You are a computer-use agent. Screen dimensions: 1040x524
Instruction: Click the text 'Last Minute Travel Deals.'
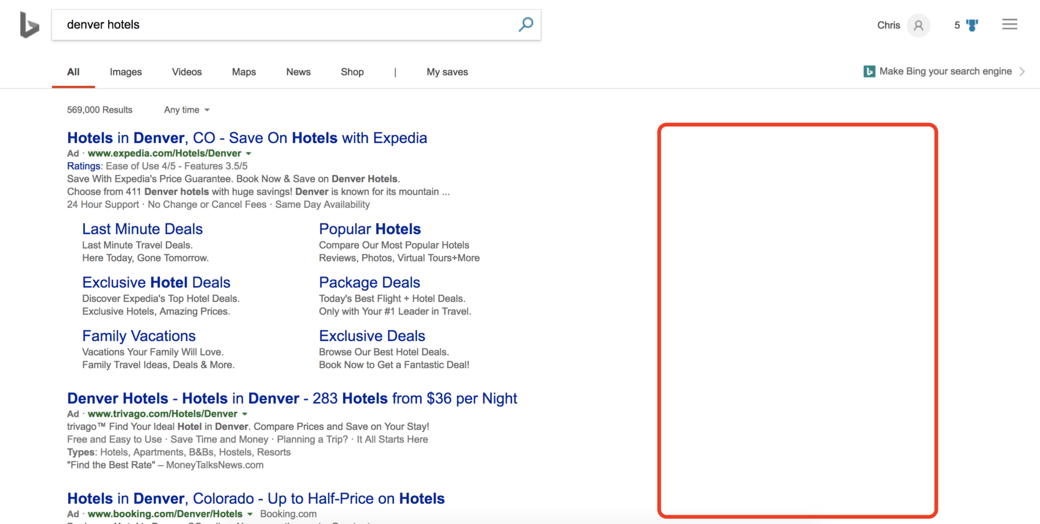point(137,245)
